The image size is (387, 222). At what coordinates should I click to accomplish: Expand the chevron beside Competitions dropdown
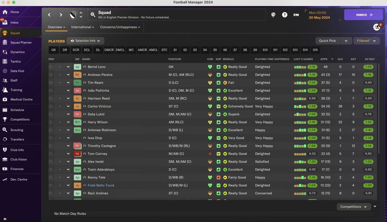[375, 206]
